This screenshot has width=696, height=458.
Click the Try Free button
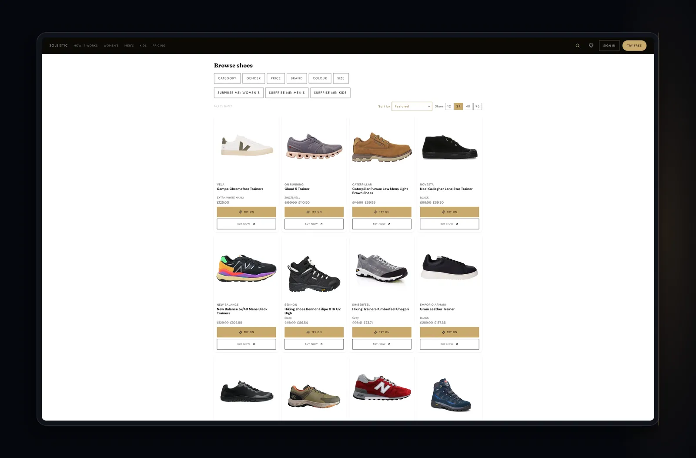pos(634,46)
